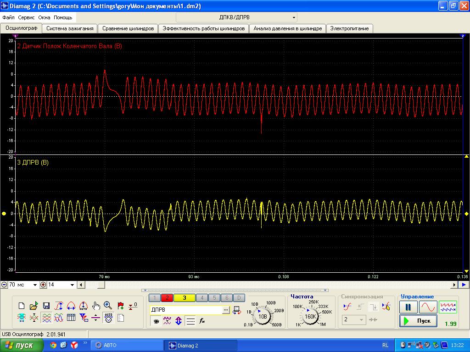Add a marker with the flag icon
Image resolution: width=470 pixels, height=352 pixels.
click(121, 306)
